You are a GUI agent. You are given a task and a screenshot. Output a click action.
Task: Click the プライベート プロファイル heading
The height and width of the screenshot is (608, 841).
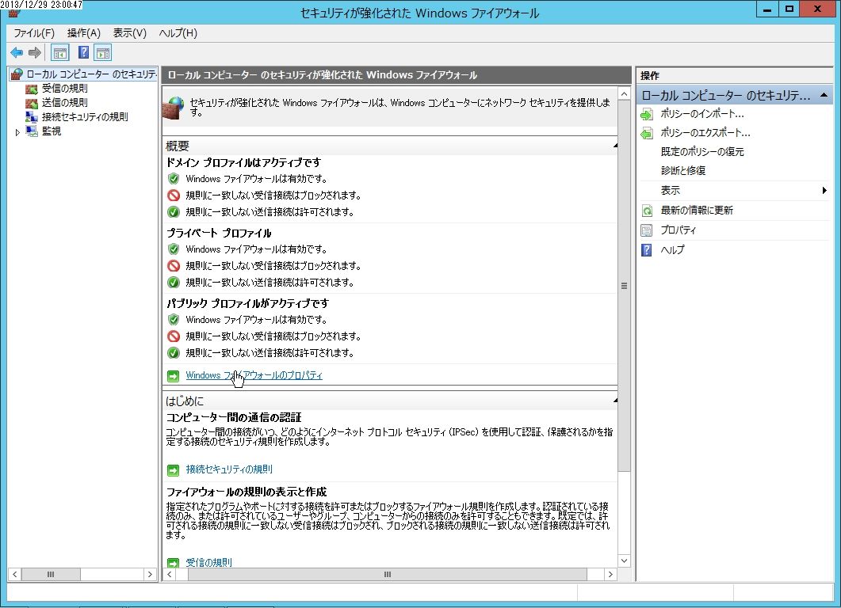[x=220, y=233]
